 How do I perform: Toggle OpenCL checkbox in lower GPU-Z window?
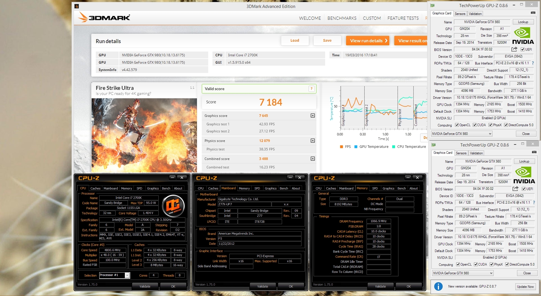point(458,264)
